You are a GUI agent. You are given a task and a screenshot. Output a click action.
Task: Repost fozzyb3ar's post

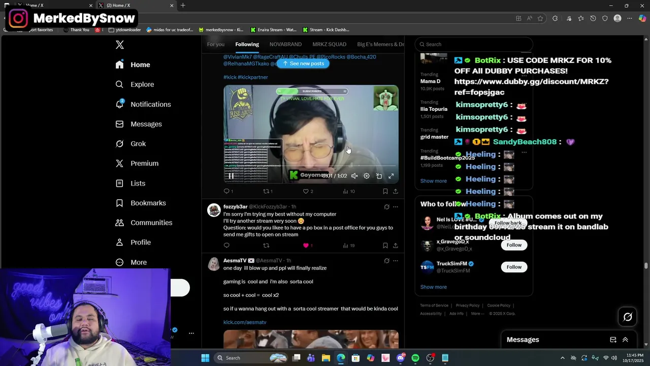pyautogui.click(x=266, y=246)
